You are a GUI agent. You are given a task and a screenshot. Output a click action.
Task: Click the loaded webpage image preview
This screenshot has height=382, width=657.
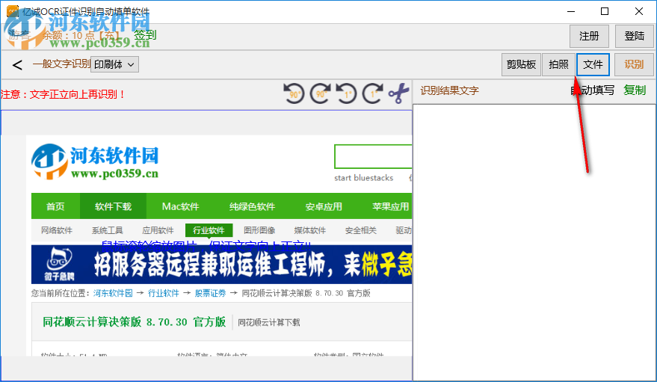click(206, 245)
